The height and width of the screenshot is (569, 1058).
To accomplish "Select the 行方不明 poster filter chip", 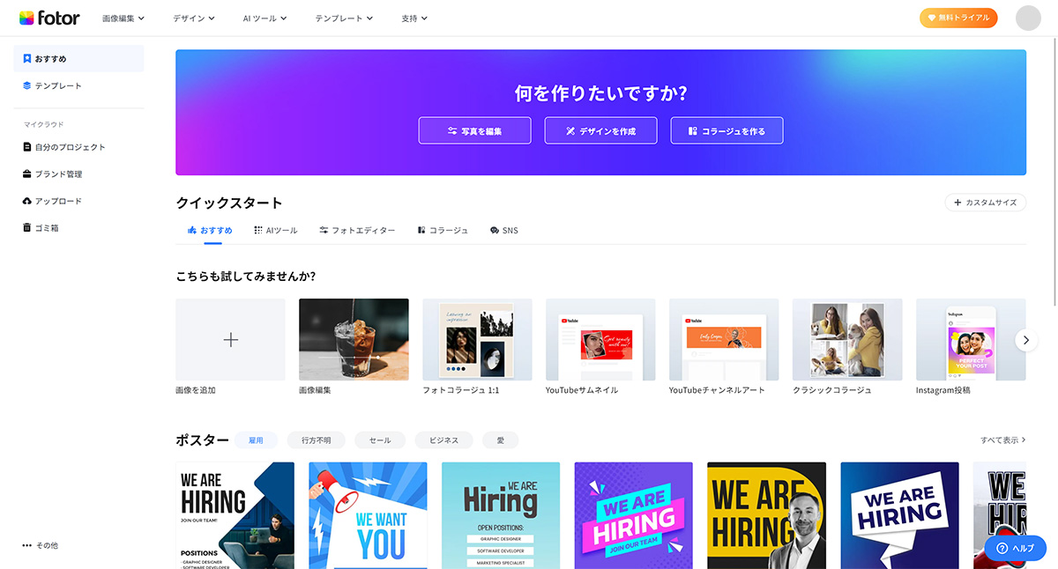I will click(316, 440).
